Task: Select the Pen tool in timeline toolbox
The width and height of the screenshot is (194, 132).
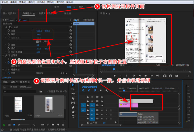Action: [73, 107]
